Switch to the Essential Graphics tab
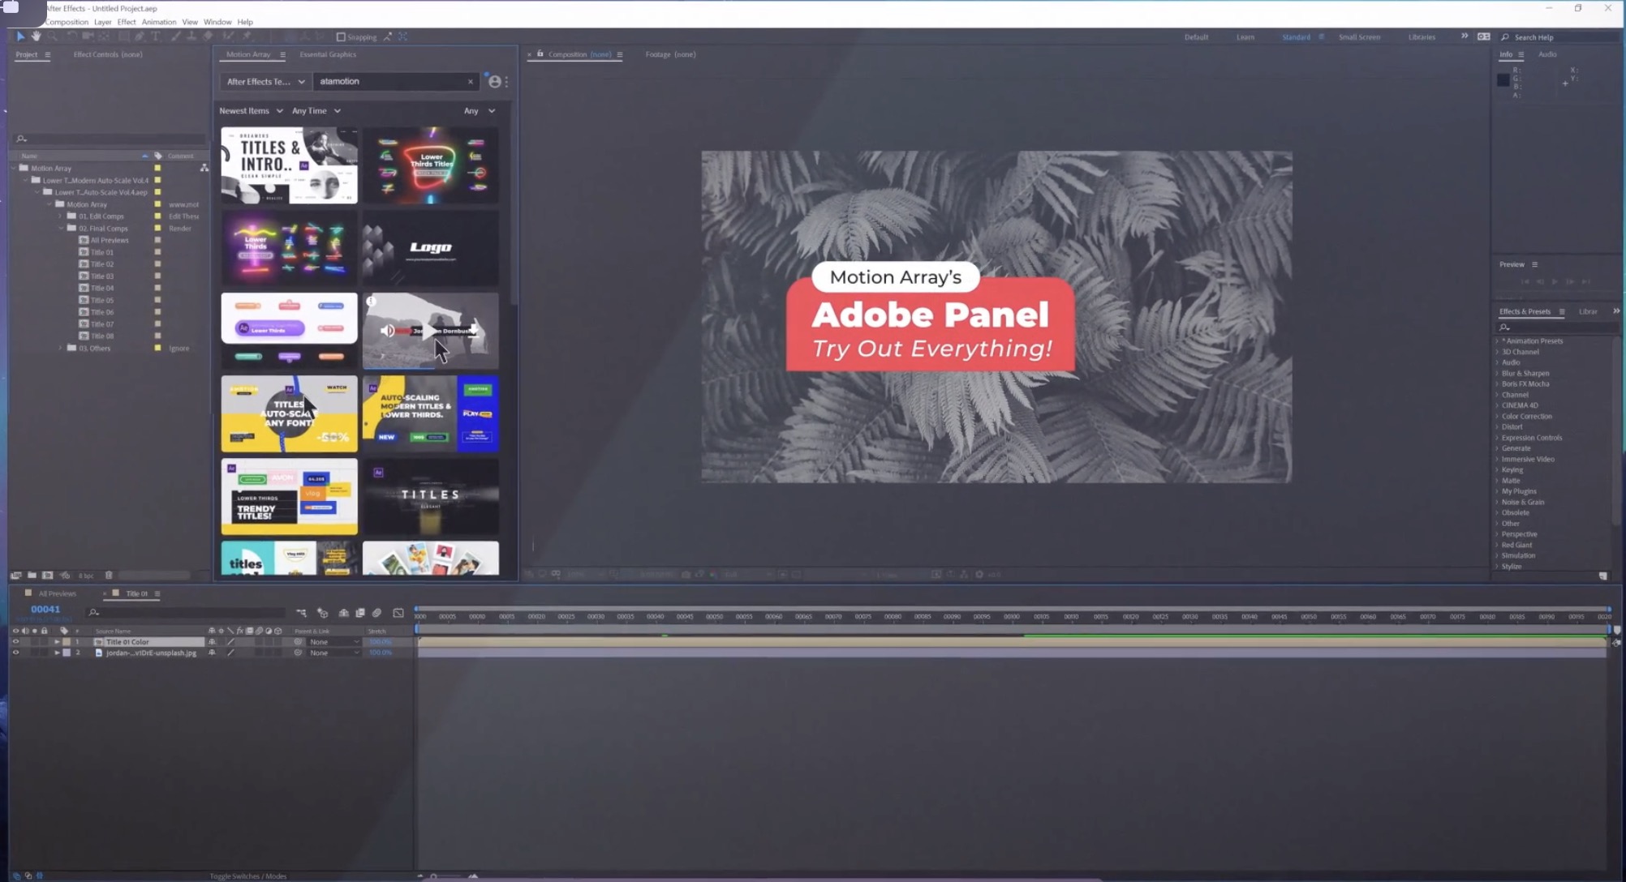 [327, 54]
